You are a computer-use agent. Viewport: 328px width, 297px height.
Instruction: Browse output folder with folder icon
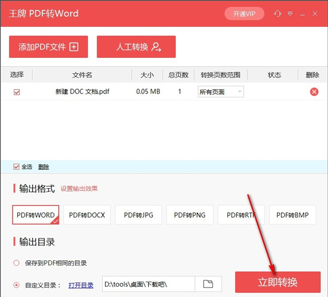click(208, 284)
